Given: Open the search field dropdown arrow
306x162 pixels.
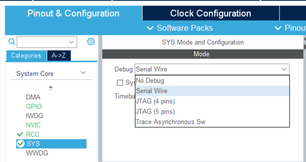Looking at the screenshot, I should click(x=71, y=42).
